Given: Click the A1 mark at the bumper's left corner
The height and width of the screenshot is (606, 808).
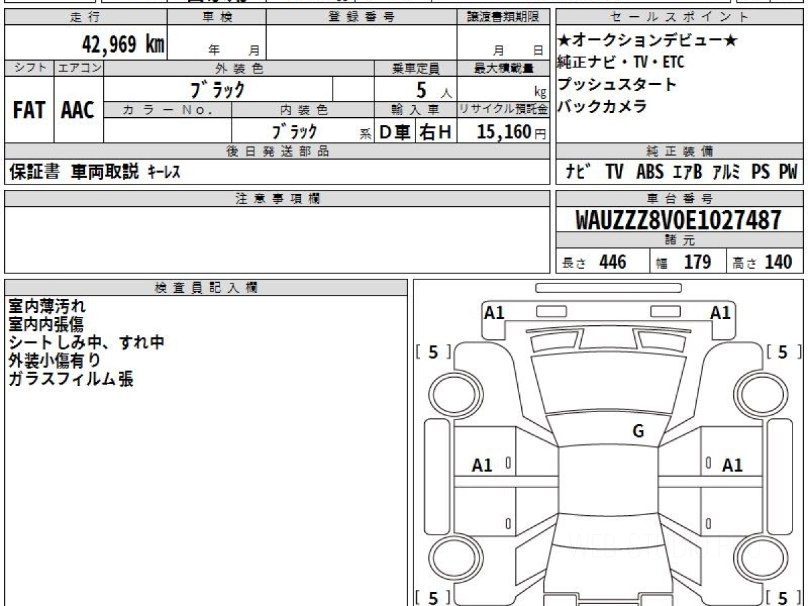Looking at the screenshot, I should tap(494, 313).
